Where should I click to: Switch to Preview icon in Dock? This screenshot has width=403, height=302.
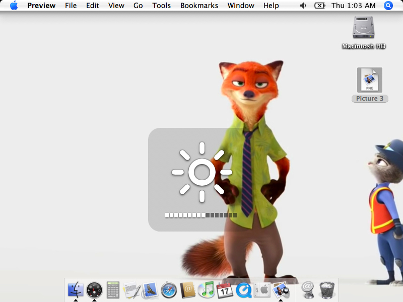tap(281, 290)
